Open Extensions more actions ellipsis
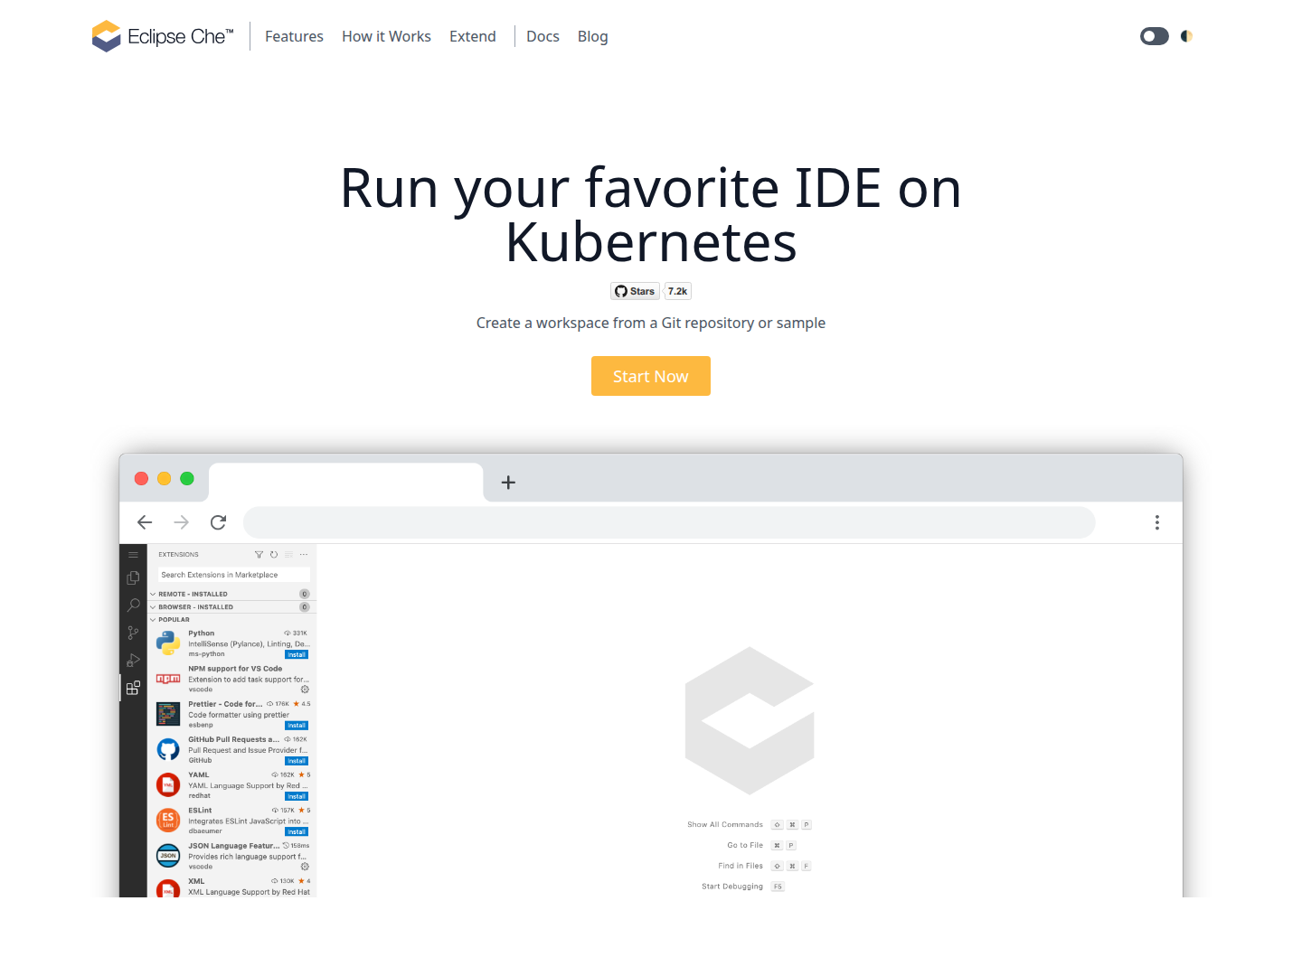The image size is (1302, 976). 304,555
